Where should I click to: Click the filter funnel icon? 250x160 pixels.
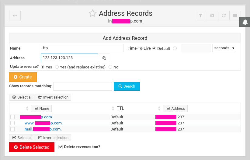click(200, 16)
